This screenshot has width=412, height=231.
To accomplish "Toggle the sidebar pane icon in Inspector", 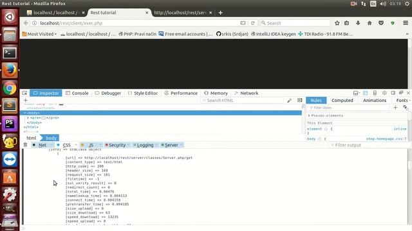I will [x=299, y=100].
